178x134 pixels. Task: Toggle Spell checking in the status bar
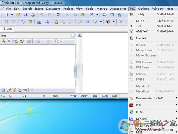(x=115, y=96)
